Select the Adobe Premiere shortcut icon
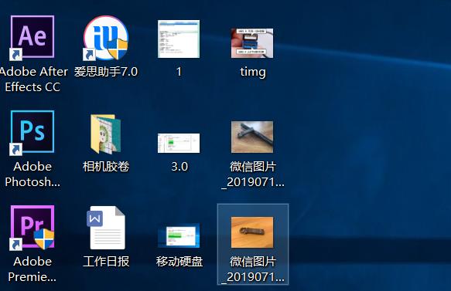The height and width of the screenshot is (291, 451). [x=32, y=228]
